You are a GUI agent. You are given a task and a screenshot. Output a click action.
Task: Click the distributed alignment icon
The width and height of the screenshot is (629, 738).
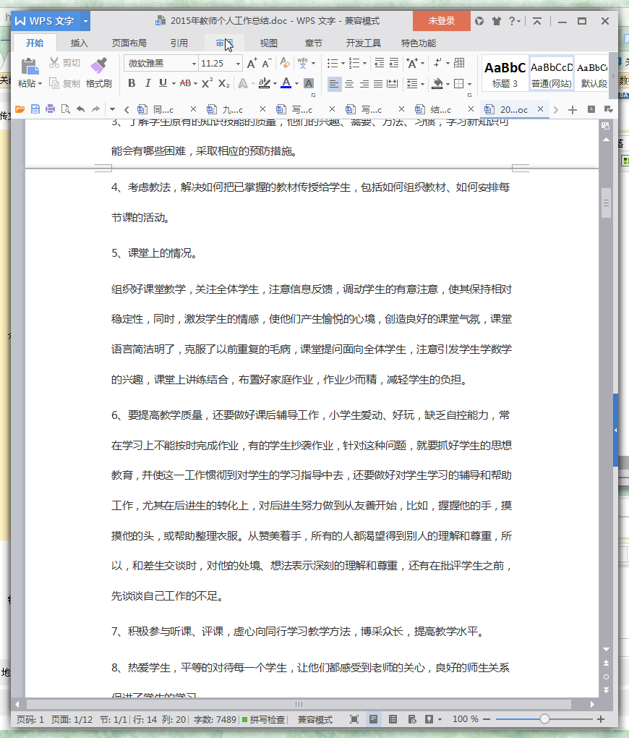tap(393, 84)
